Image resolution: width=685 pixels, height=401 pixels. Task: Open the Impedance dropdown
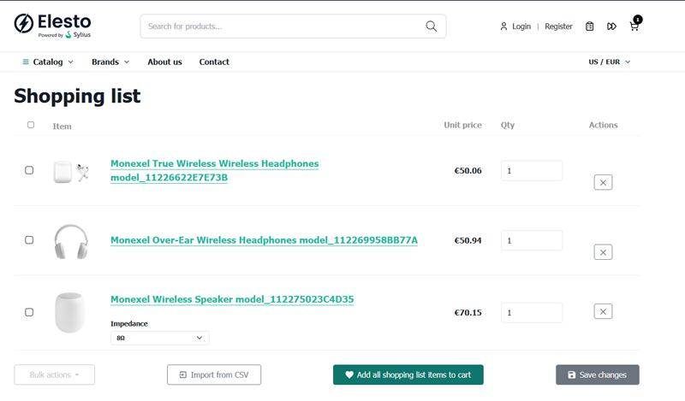(x=160, y=338)
